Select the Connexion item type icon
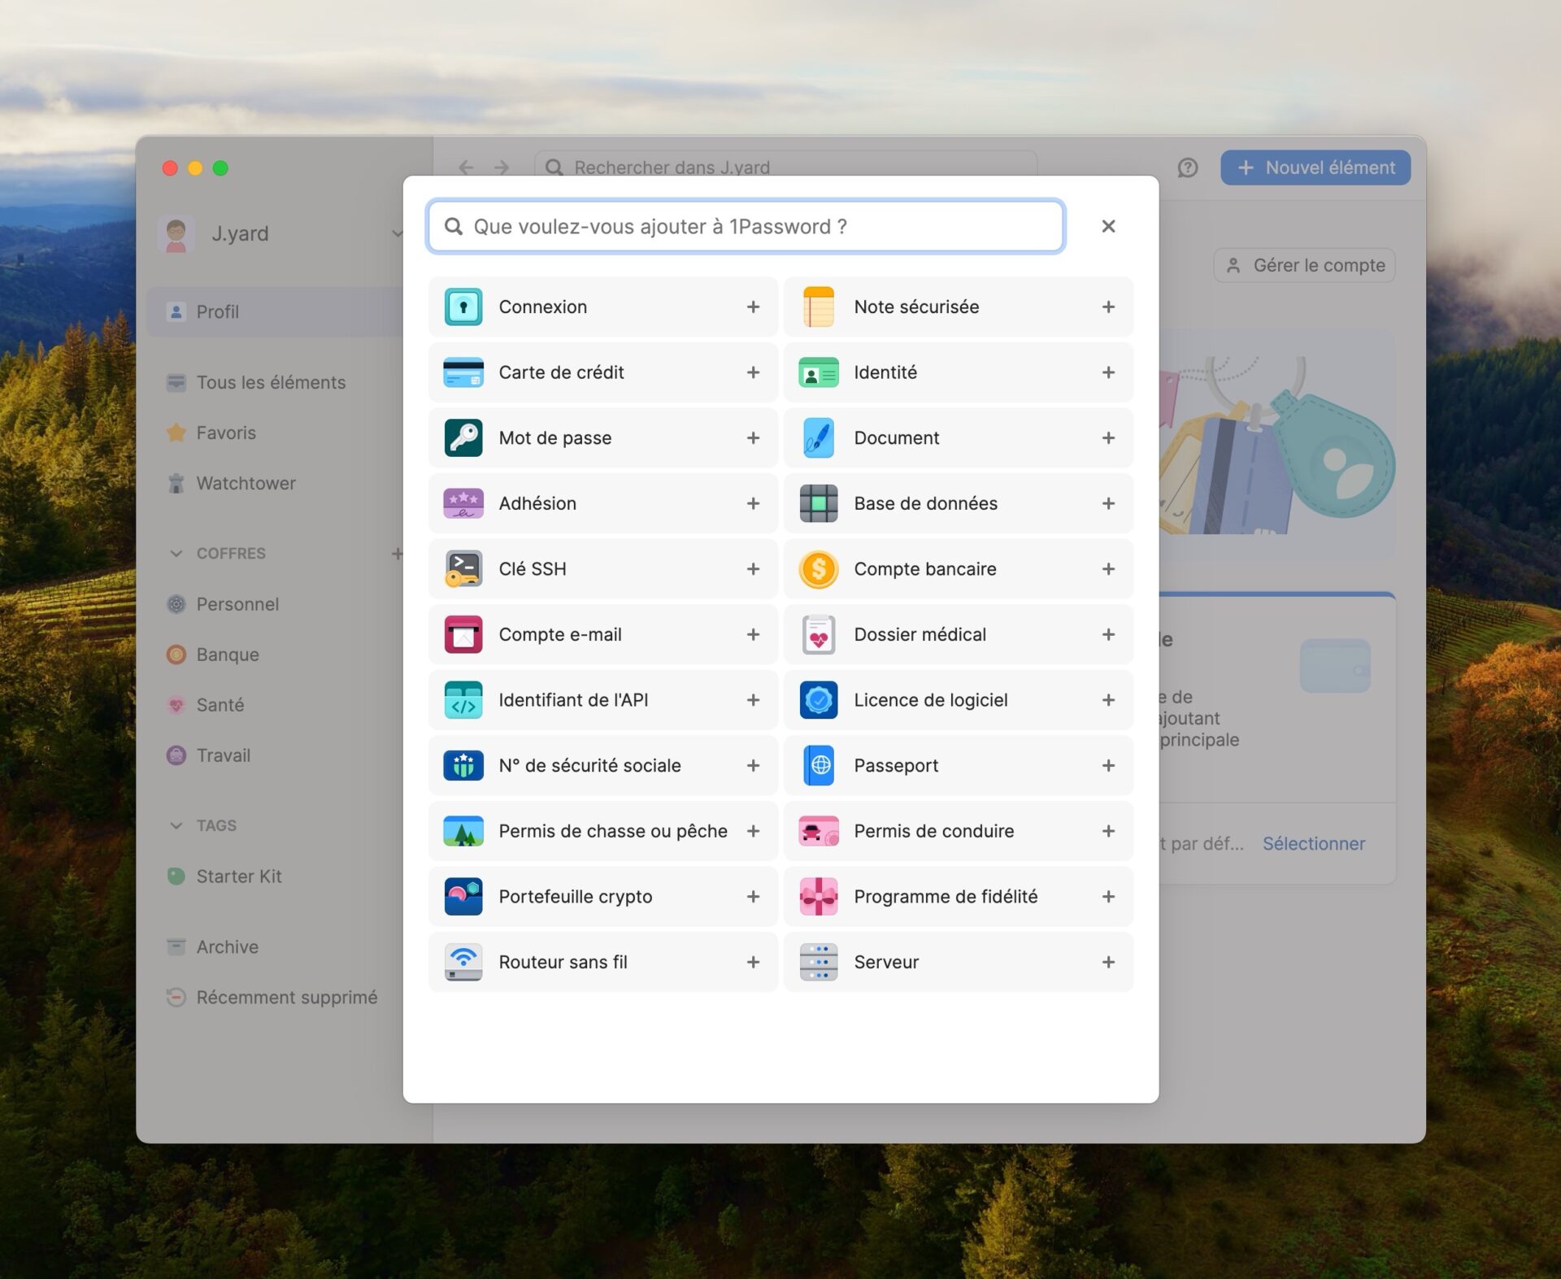1561x1279 pixels. point(463,307)
